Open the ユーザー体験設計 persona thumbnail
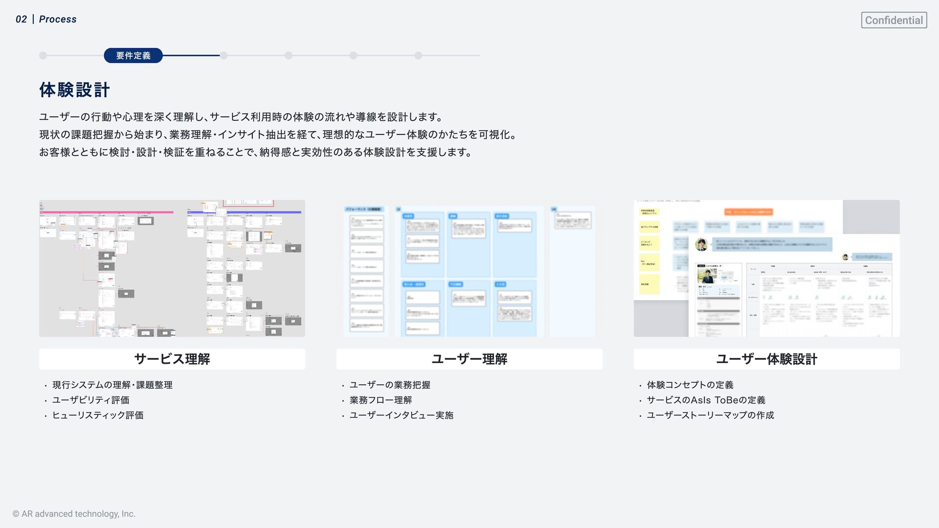The height and width of the screenshot is (528, 939). 766,268
